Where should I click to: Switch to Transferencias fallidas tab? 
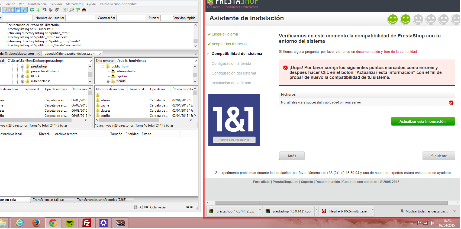[53, 200]
